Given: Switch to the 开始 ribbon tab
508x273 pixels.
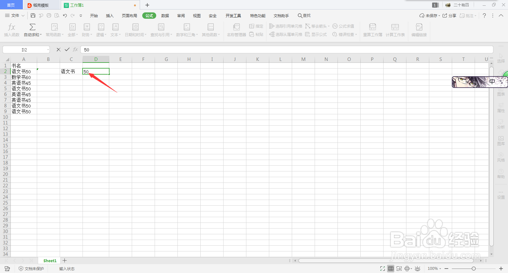Looking at the screenshot, I should coord(94,16).
